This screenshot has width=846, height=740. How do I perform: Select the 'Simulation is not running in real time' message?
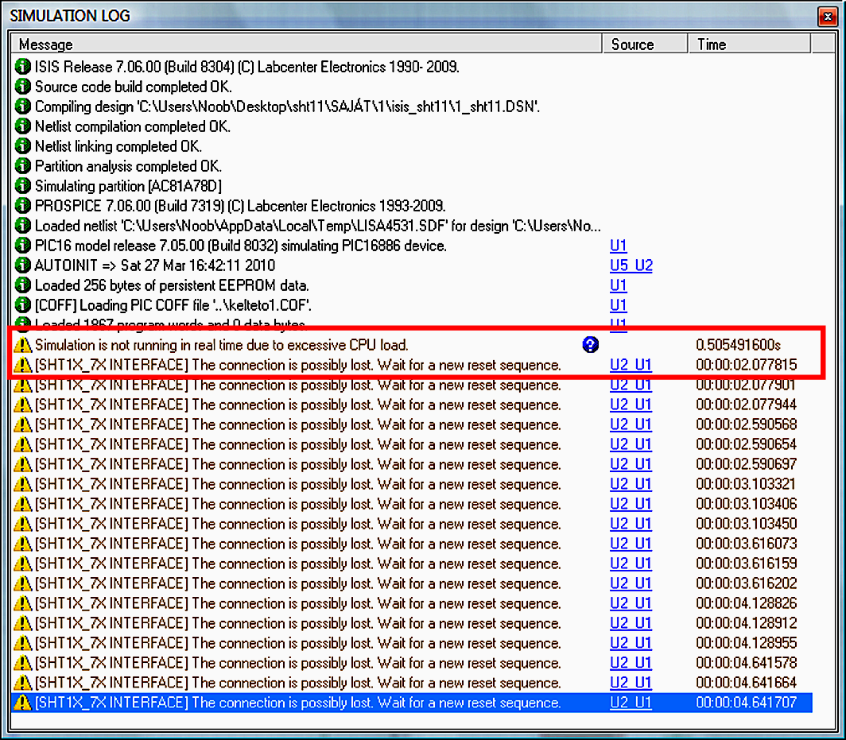[222, 345]
